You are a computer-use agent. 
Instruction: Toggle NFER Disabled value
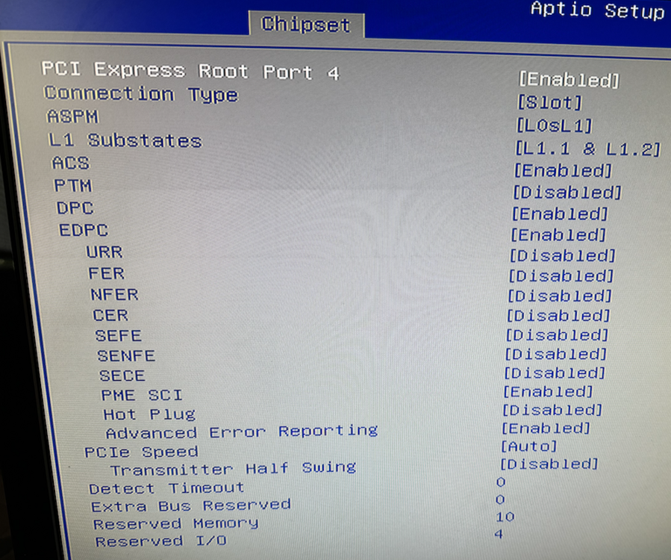[x=560, y=296]
